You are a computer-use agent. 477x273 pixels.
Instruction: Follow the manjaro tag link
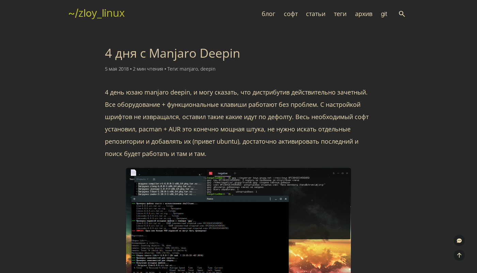click(189, 69)
